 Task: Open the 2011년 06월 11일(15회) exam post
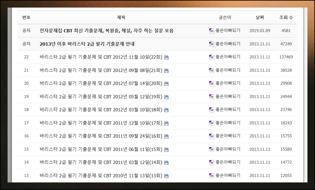pyautogui.click(x=101, y=149)
